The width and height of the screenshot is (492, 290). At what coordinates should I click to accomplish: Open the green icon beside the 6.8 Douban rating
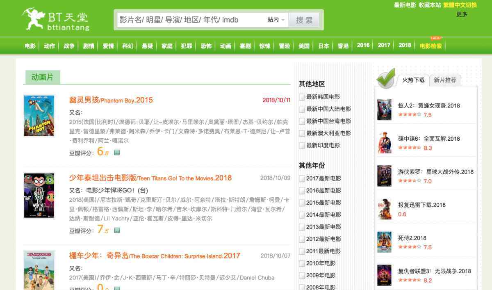117,153
